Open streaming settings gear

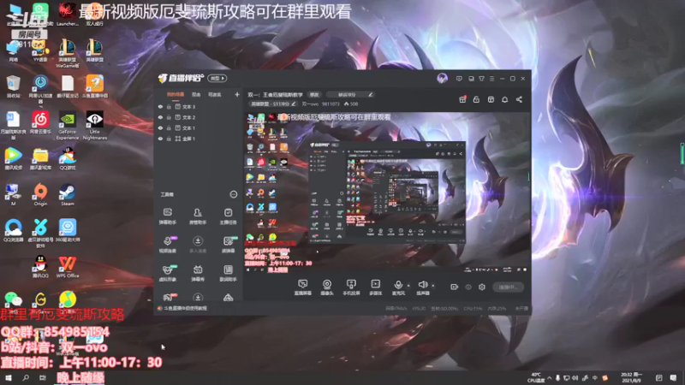point(482,287)
